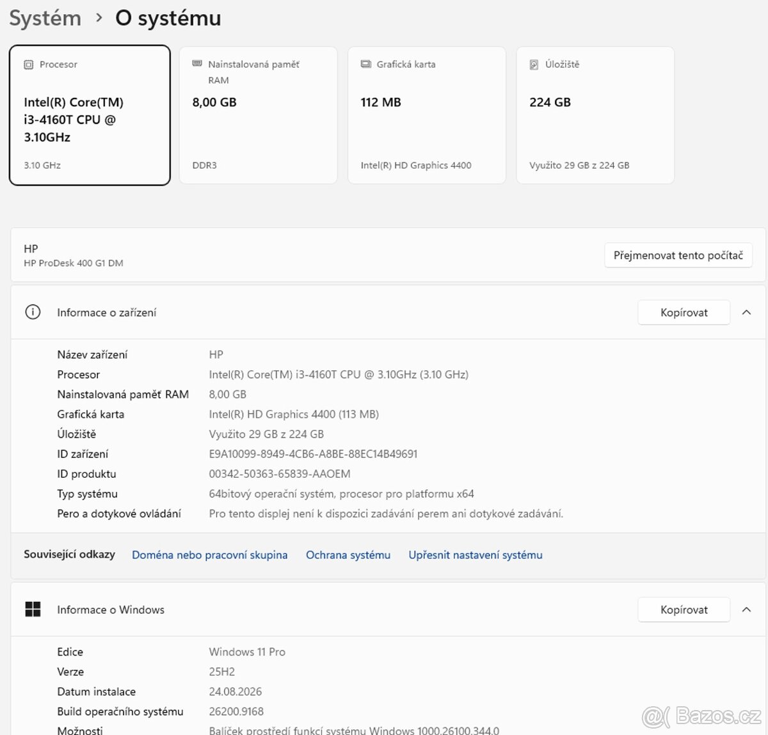Click the device information info icon
768x735 pixels.
click(33, 312)
